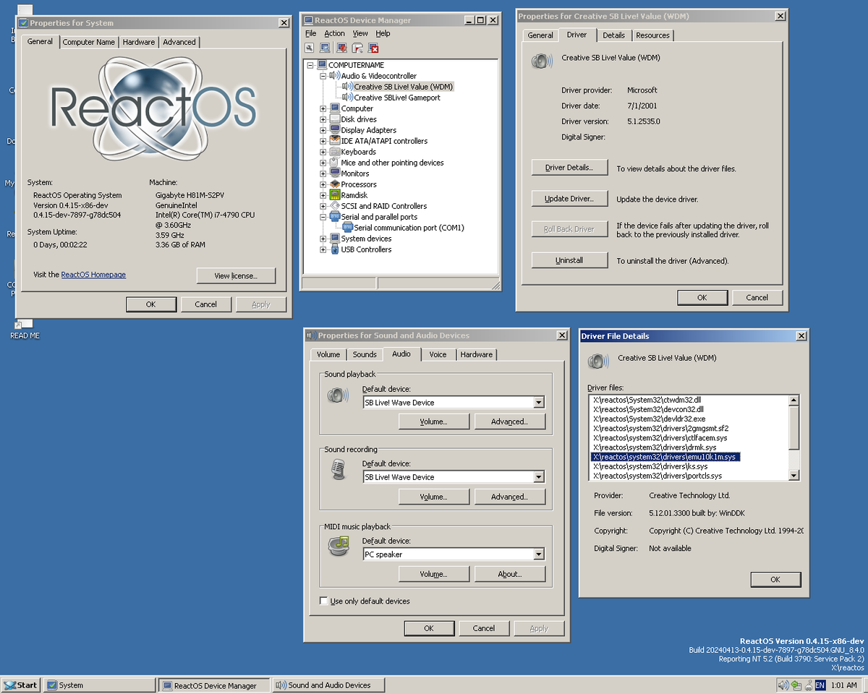Click the Update Driver... button
Image resolution: width=868 pixels, height=694 pixels.
[569, 199]
